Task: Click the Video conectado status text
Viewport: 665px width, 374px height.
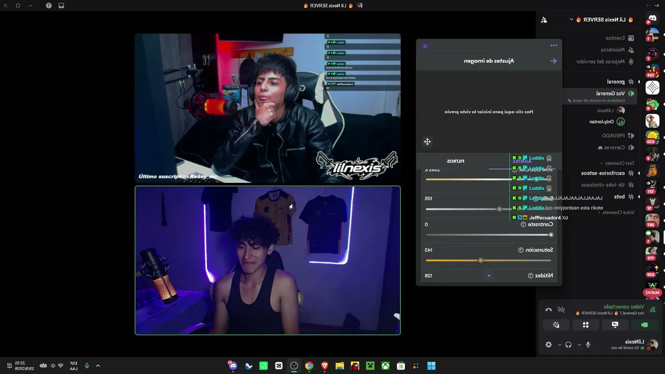Action: [624, 307]
